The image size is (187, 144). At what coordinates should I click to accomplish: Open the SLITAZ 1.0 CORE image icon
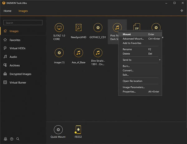coord(59,27)
